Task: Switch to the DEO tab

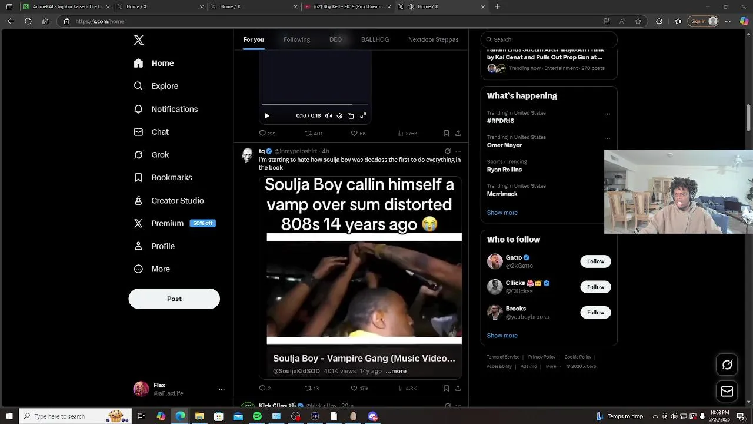Action: [x=335, y=39]
